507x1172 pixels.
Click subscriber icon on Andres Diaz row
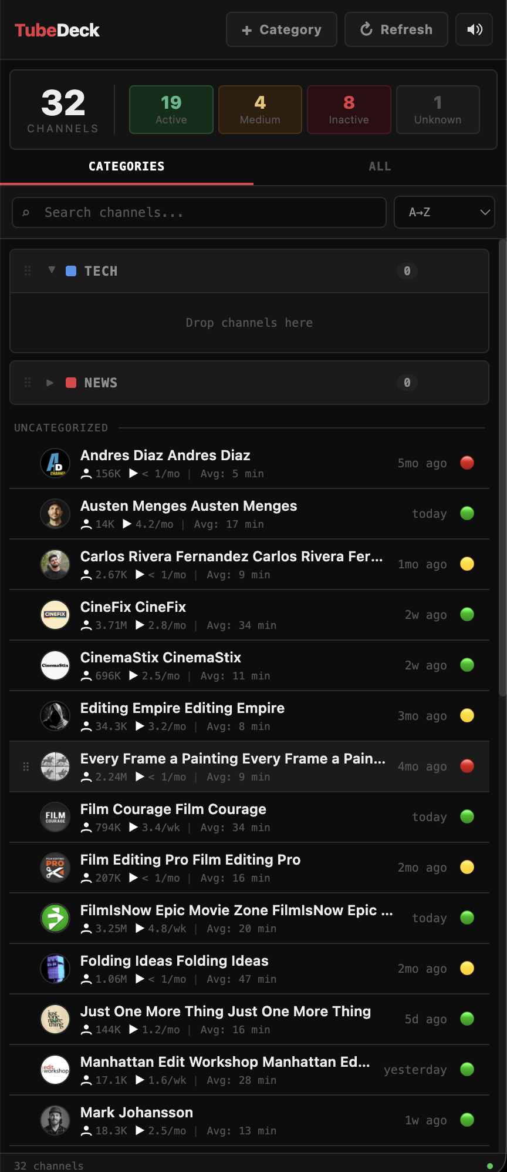86,474
